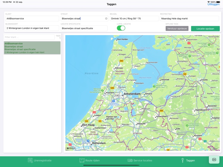Click the Den Helder label on the map
The image size is (223, 167).
(x=123, y=39)
